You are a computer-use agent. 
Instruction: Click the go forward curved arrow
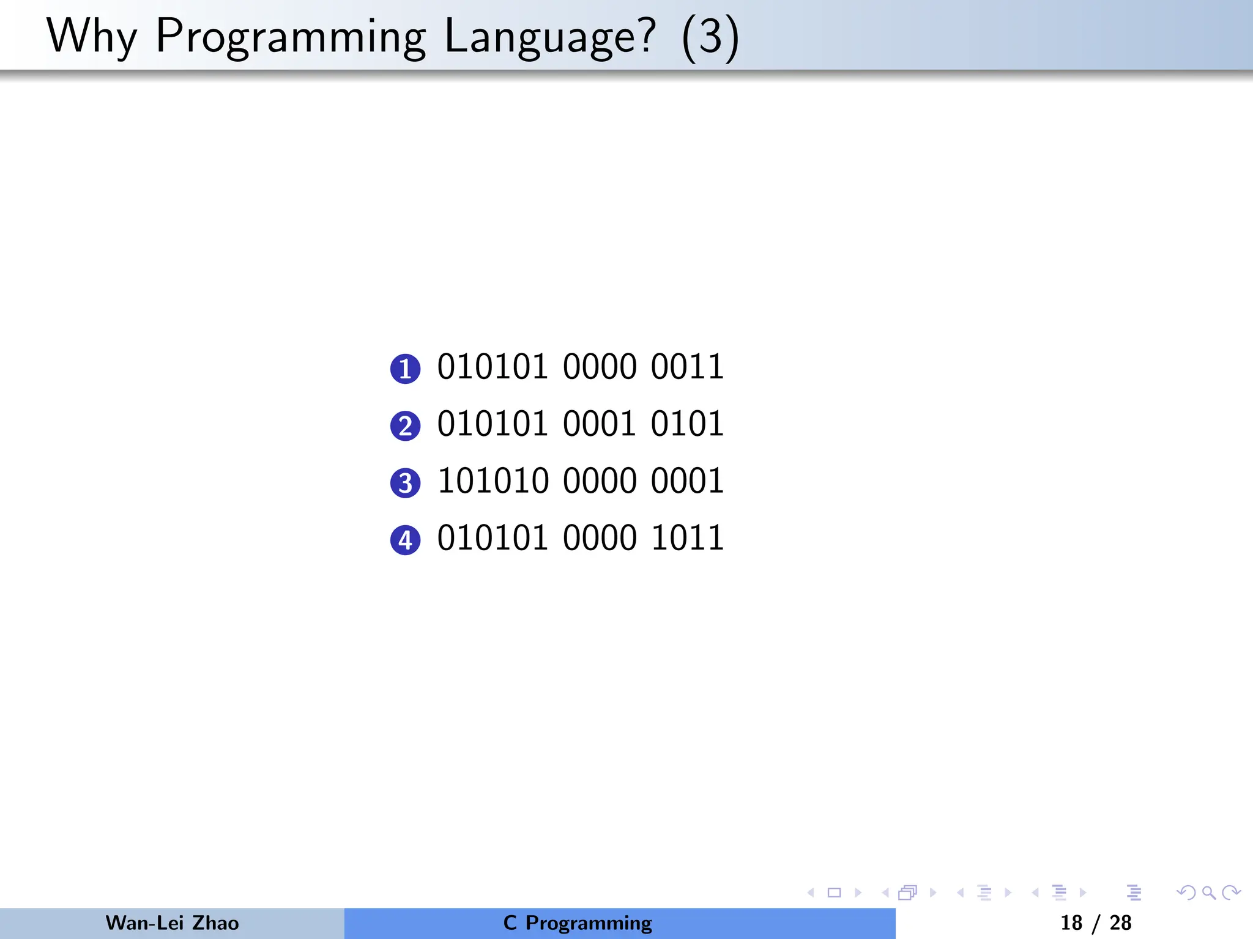tap(1231, 893)
